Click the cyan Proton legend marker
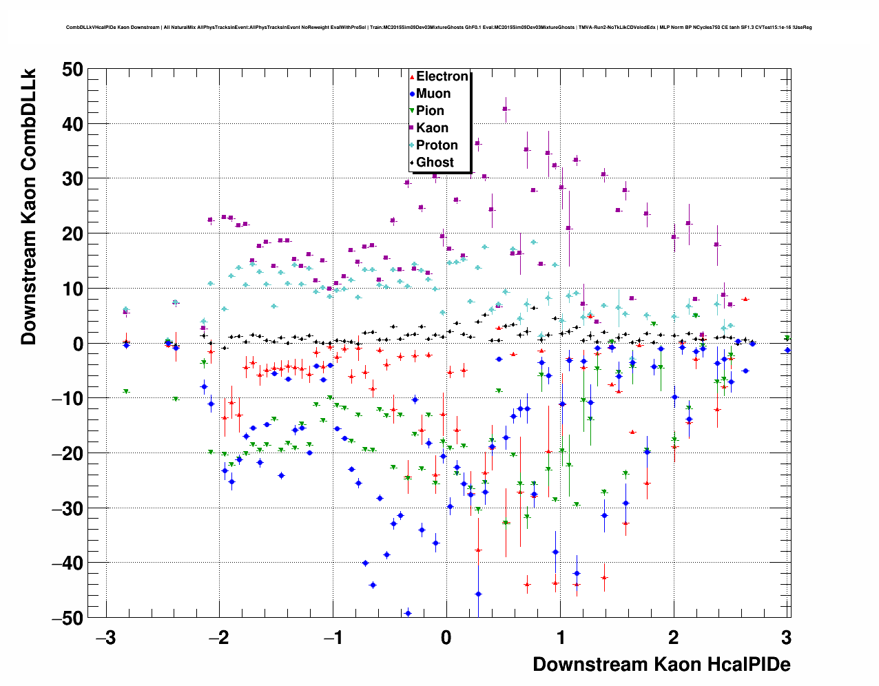Viewport: 879px width, 686px height. coord(412,145)
